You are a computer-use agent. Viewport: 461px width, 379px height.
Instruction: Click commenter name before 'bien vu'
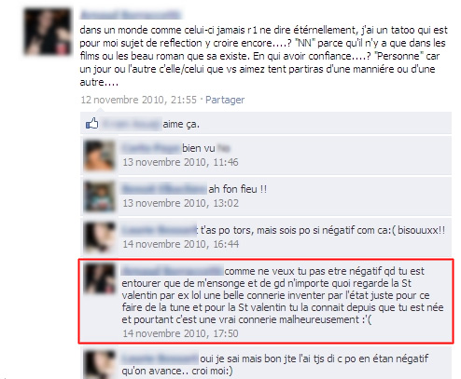pos(151,148)
